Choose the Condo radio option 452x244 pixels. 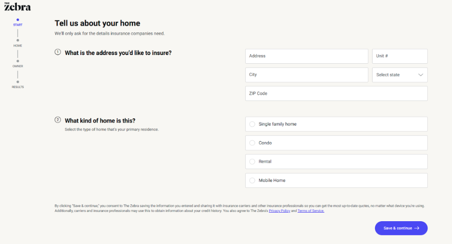pyautogui.click(x=252, y=143)
